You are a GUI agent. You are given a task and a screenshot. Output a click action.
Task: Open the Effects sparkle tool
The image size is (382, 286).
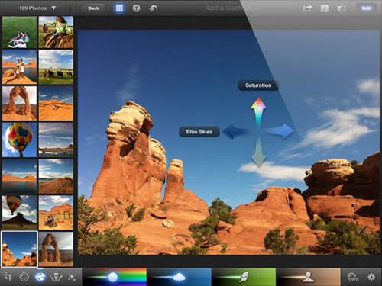[x=72, y=277]
